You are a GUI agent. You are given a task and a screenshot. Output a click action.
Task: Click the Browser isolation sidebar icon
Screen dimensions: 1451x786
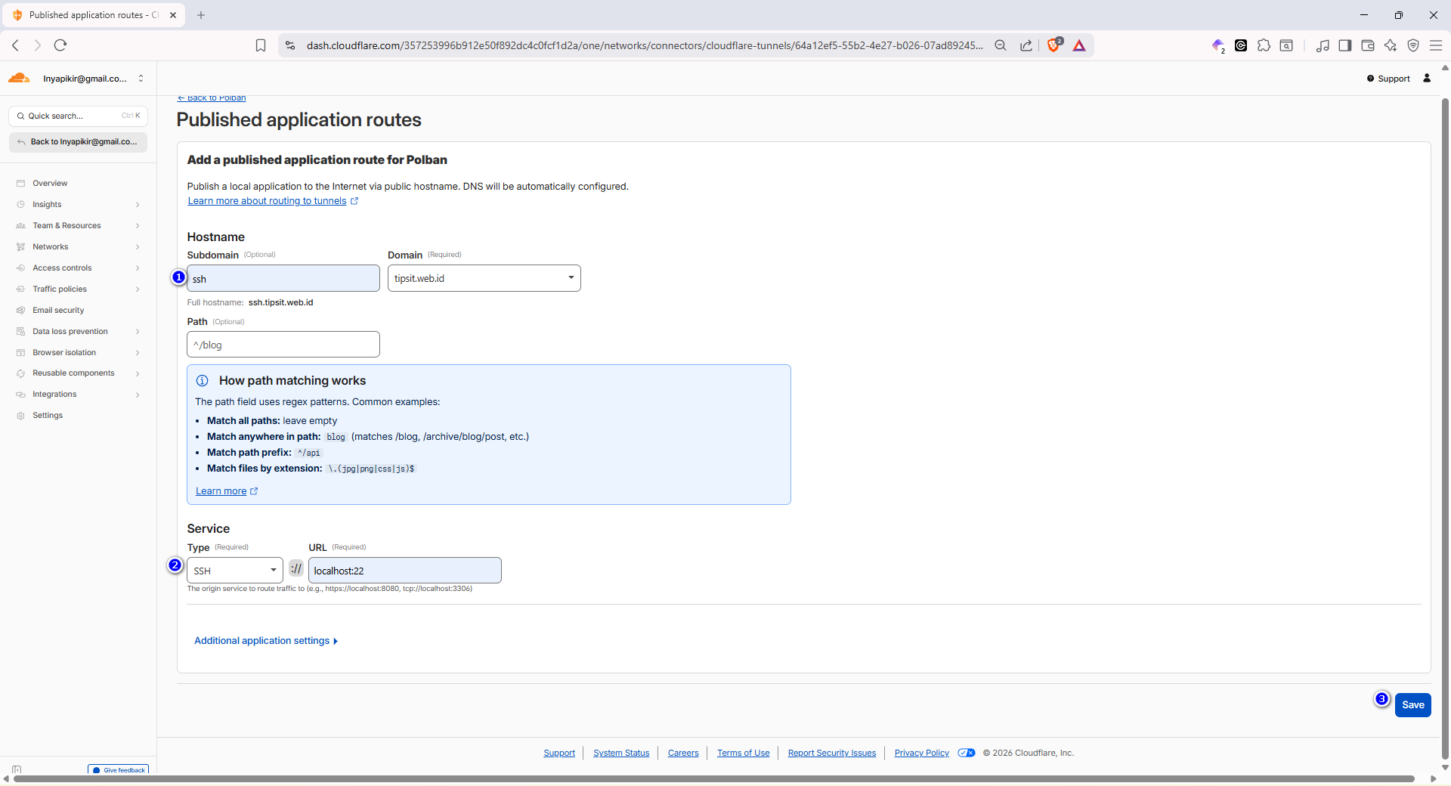pyautogui.click(x=20, y=353)
